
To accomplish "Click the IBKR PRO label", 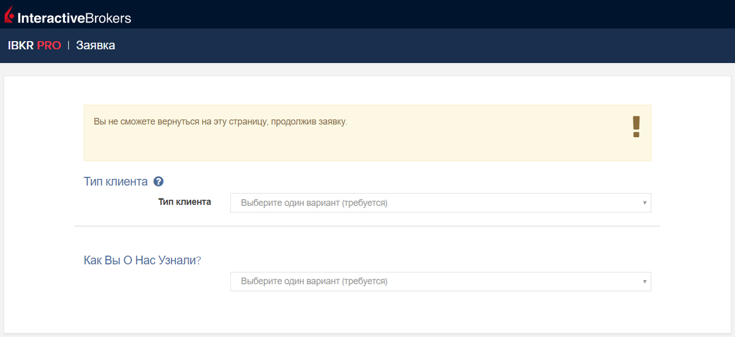I will point(34,45).
